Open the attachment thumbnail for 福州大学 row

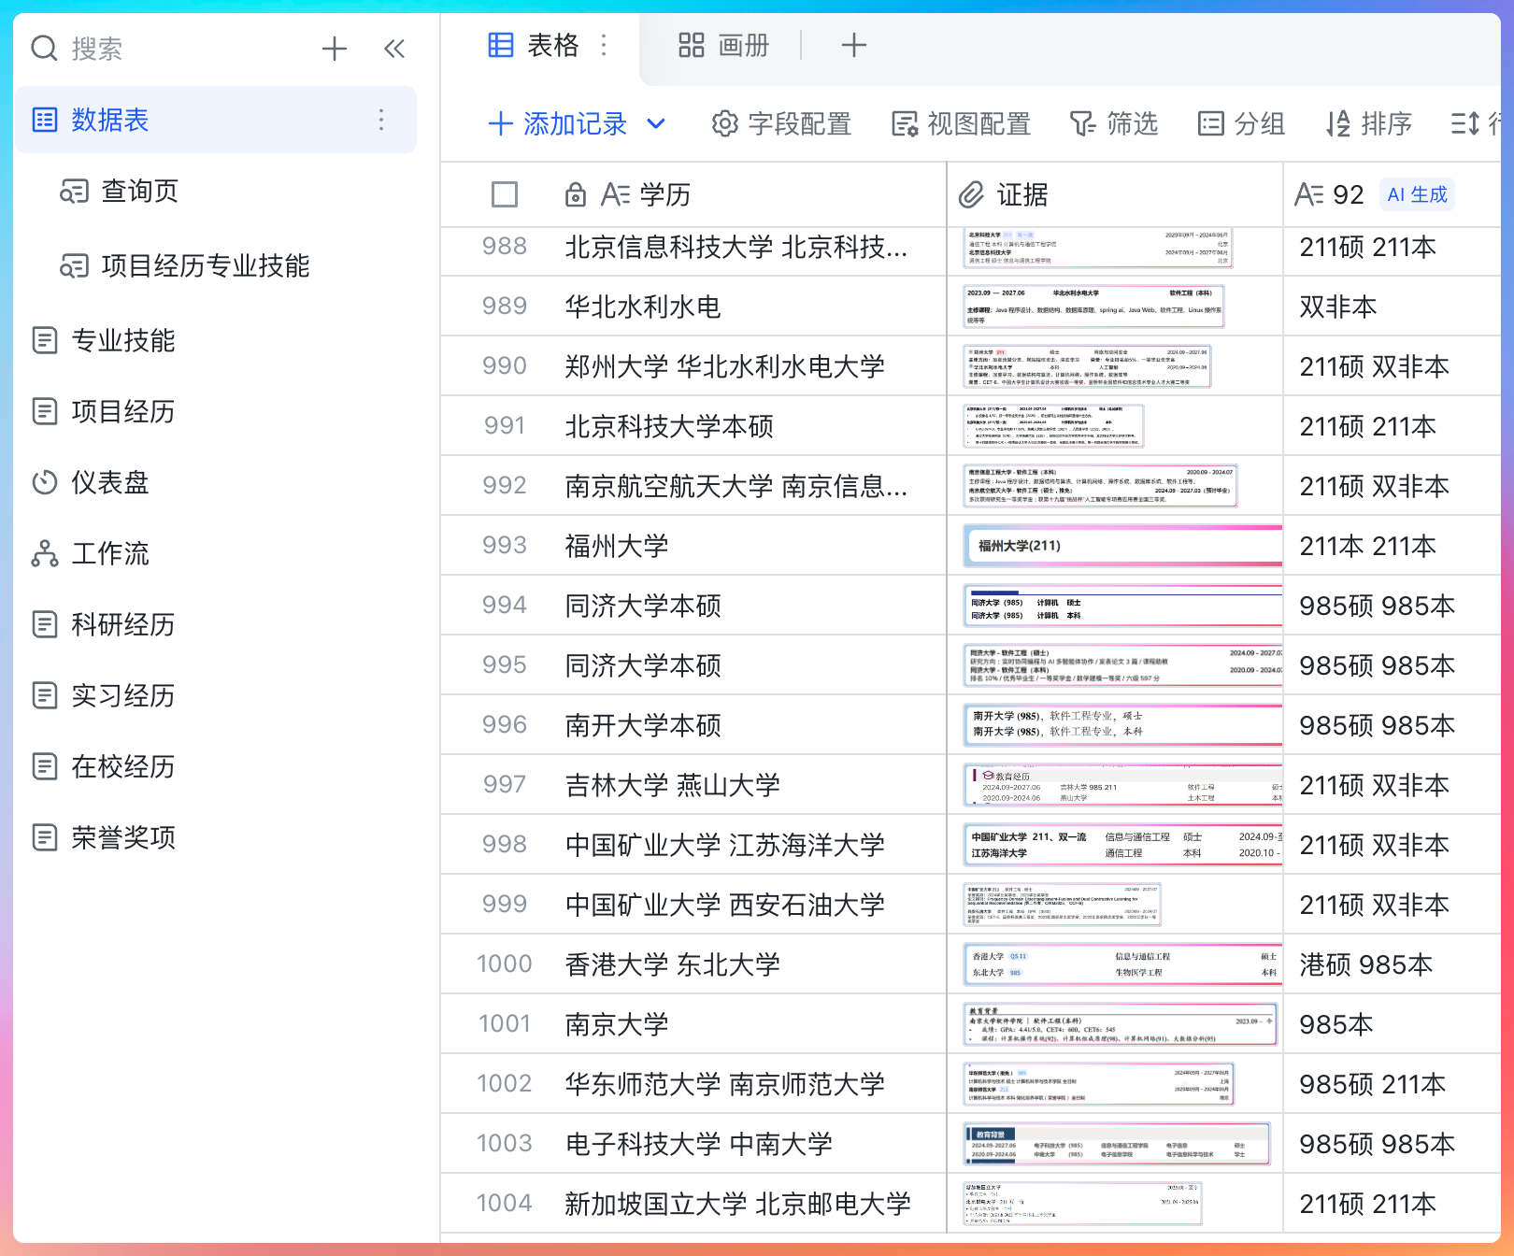click(1122, 546)
